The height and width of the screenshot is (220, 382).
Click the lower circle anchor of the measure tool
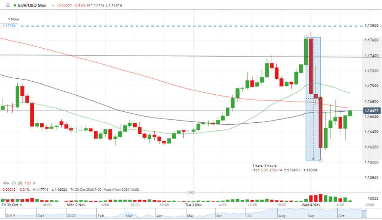(x=321, y=160)
